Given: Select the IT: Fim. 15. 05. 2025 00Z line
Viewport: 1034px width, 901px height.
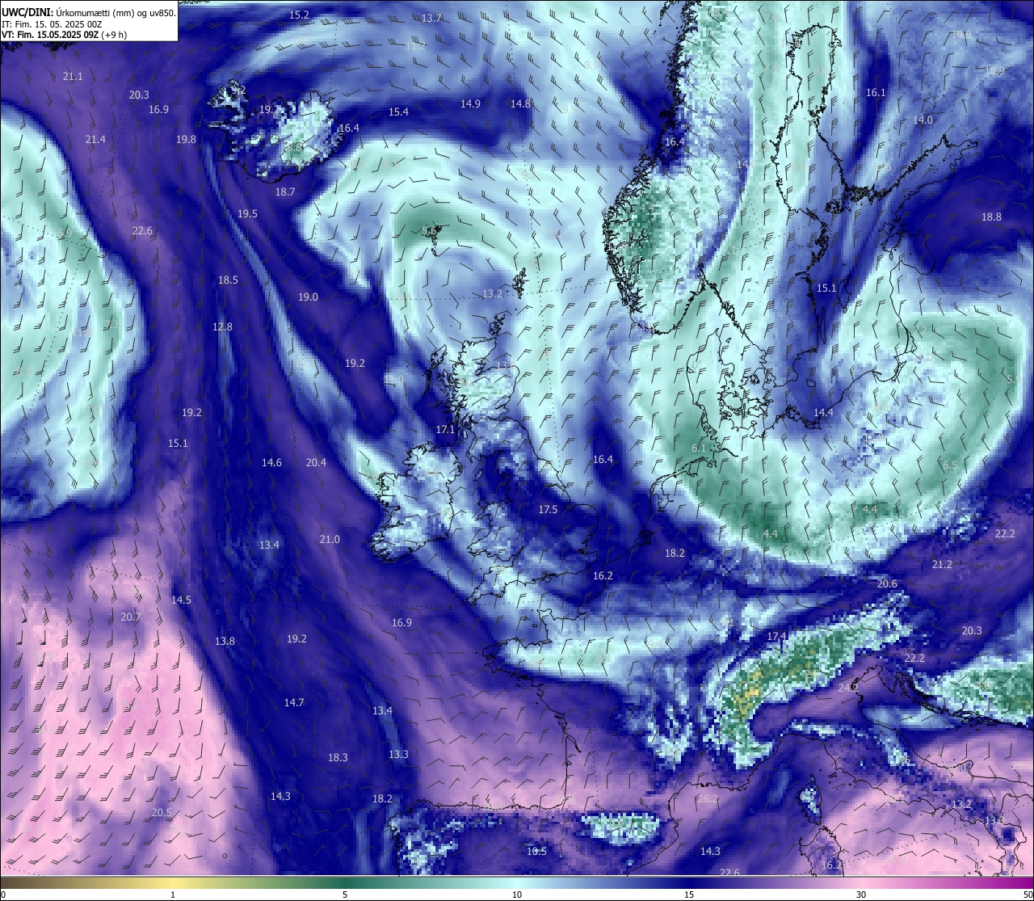Looking at the screenshot, I should coord(51,24).
